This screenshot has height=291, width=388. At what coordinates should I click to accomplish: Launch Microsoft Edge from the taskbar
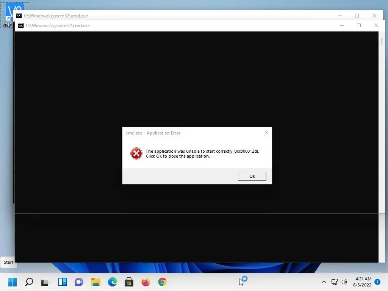point(112,282)
